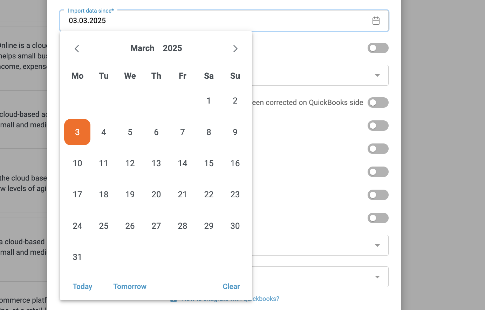This screenshot has height=310, width=485.
Task: Expand the first dropdown arrow under top toggle
Action: 377,75
